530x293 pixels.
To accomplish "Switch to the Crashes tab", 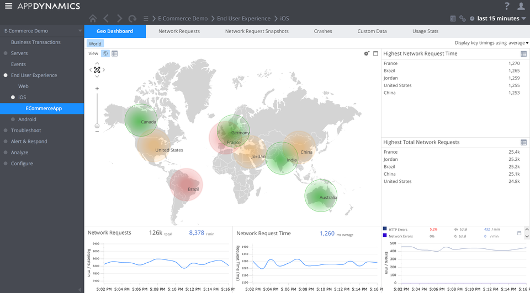I will click(x=323, y=31).
